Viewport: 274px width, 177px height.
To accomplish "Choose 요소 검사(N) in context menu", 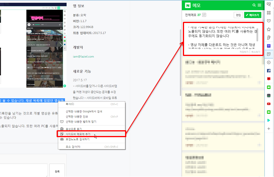I will tap(73, 146).
